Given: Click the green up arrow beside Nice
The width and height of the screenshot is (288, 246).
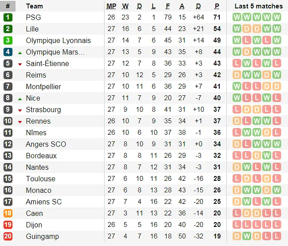Looking at the screenshot, I should (x=20, y=98).
